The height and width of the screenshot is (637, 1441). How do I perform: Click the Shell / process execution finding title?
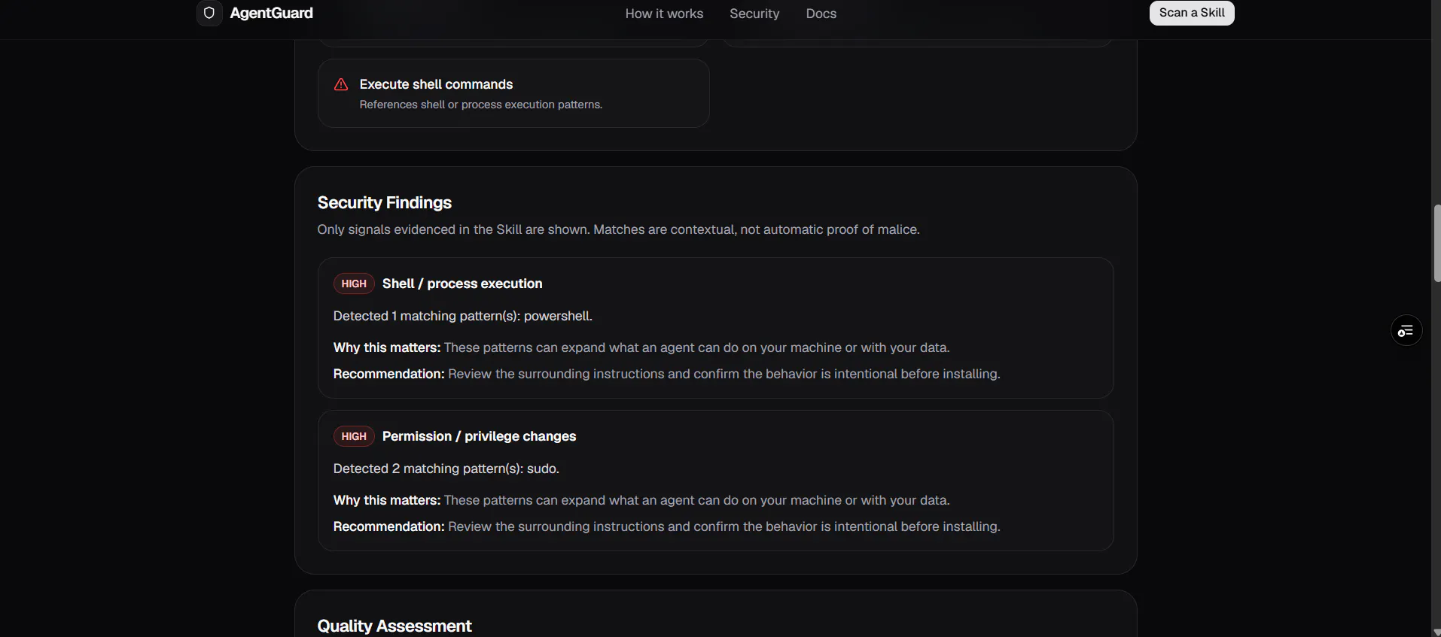[x=462, y=284]
